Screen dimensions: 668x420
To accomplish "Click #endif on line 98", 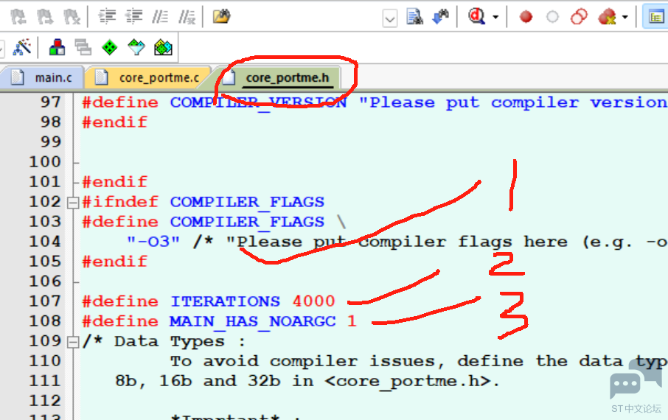I will tap(114, 122).
